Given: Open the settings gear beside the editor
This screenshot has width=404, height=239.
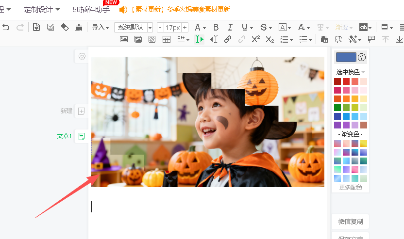Looking at the screenshot, I should [x=82, y=56].
